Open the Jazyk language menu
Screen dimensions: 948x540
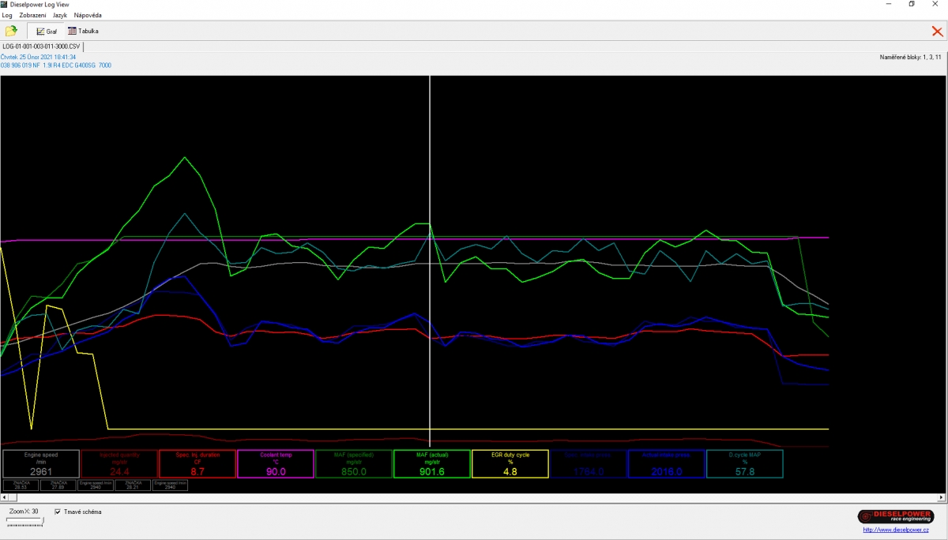pyautogui.click(x=60, y=15)
